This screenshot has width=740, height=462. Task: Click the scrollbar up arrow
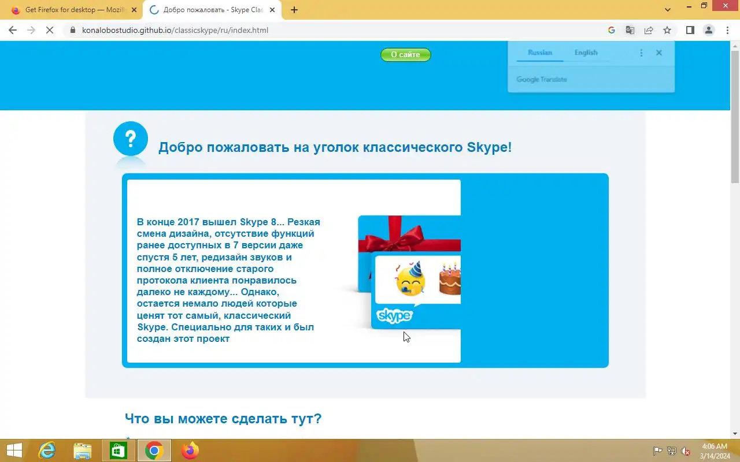pyautogui.click(x=735, y=46)
